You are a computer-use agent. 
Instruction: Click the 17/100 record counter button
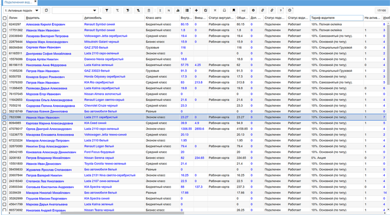[382, 10]
